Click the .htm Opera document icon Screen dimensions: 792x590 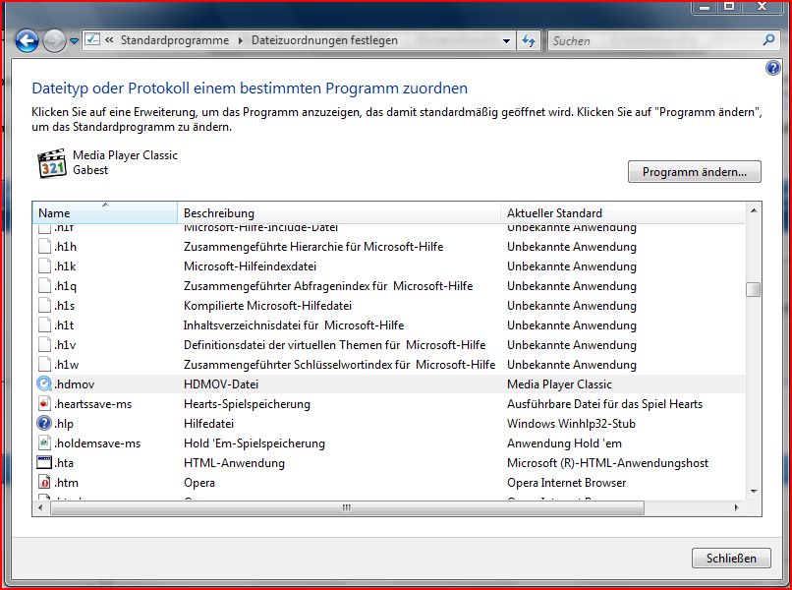pyautogui.click(x=45, y=482)
